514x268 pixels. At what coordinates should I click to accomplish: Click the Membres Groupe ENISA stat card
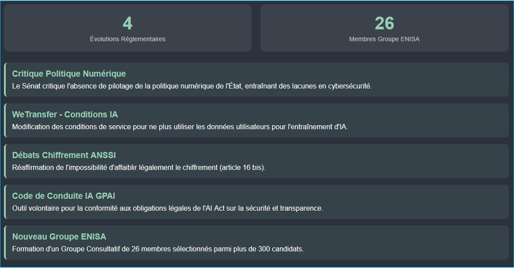(384, 28)
